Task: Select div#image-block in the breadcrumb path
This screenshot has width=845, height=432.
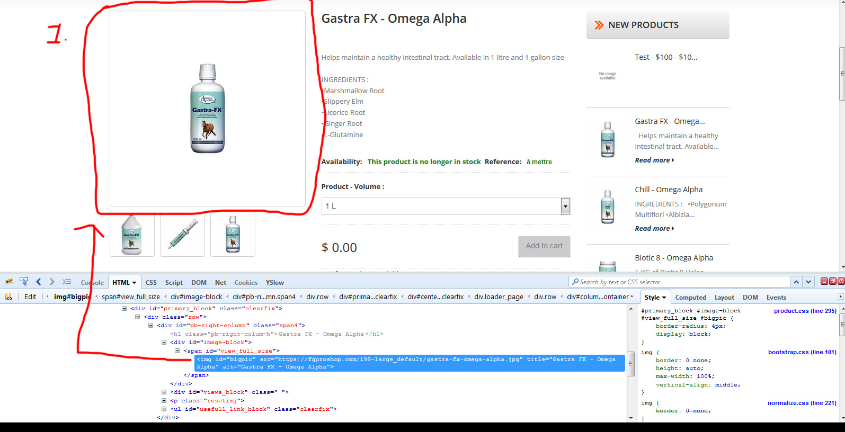Action: pos(197,297)
